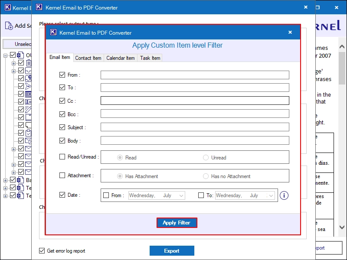
Task: Collapse the 'OU' root node in folder tree
Action: (x=6, y=55)
